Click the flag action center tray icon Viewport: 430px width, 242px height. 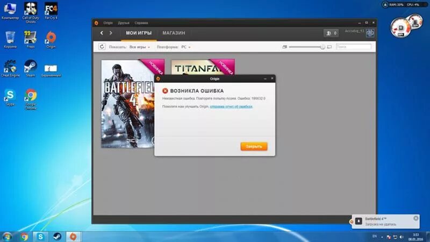tap(389, 237)
